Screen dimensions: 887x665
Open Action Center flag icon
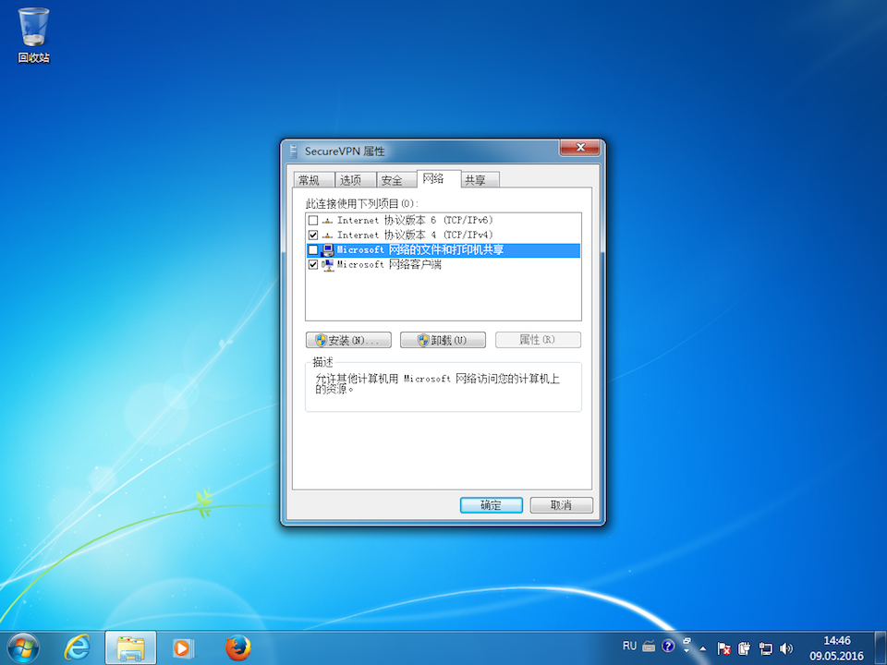point(723,648)
